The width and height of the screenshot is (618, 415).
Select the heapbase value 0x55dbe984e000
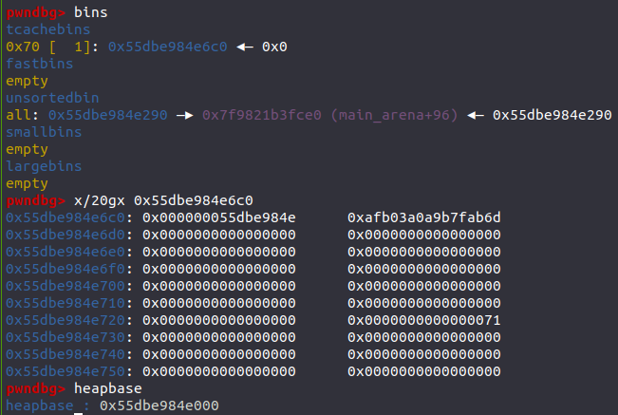pos(159,406)
